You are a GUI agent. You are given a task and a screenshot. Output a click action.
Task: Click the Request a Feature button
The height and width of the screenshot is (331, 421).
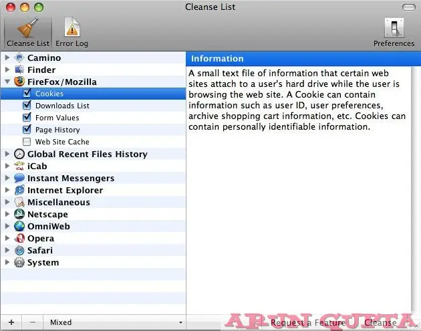(307, 322)
